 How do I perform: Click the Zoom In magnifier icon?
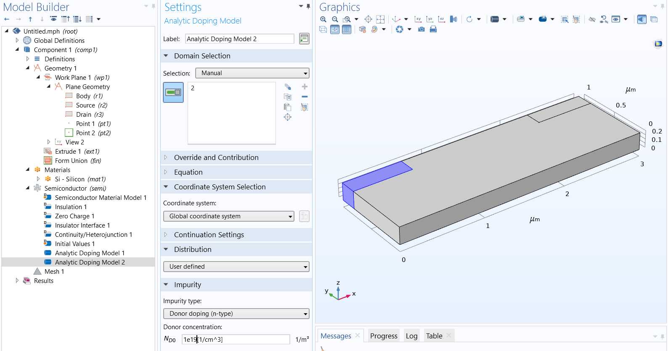point(323,19)
